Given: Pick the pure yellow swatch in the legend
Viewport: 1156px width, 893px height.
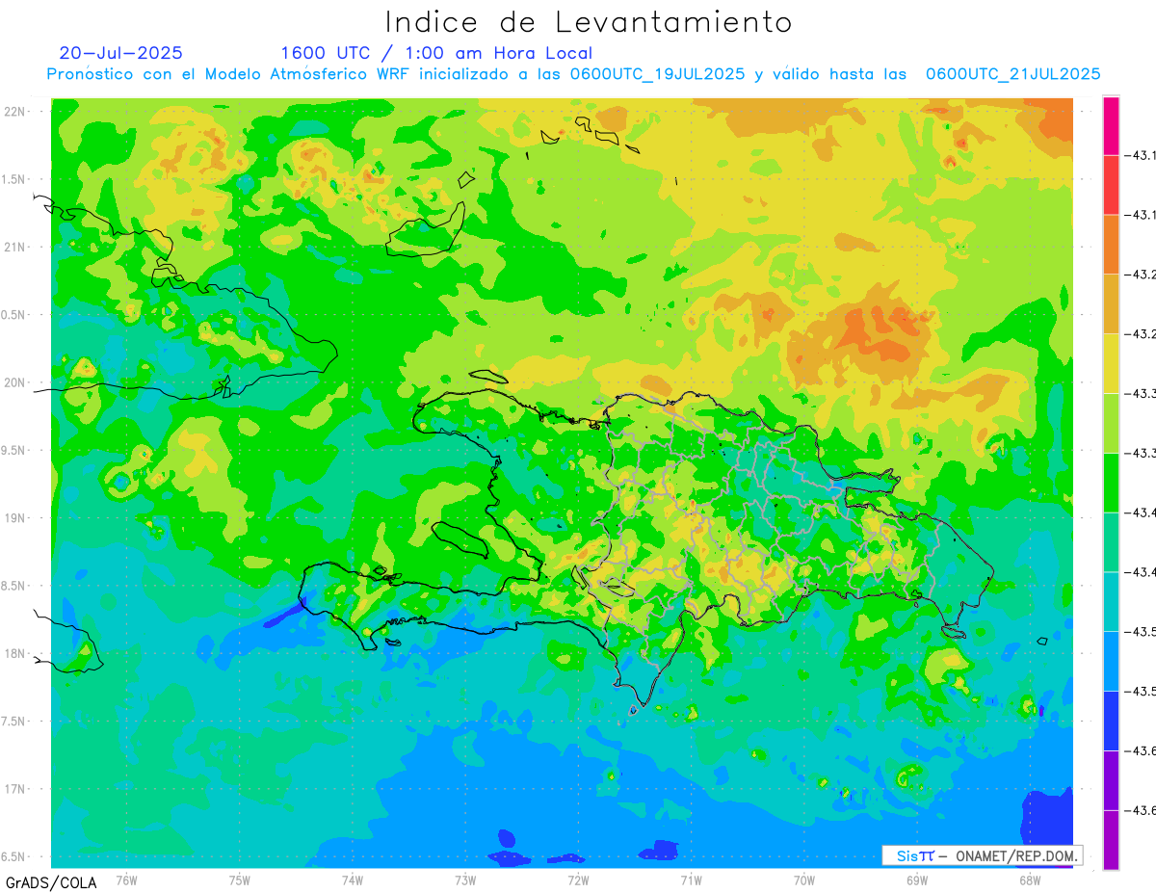Looking at the screenshot, I should (x=1111, y=363).
